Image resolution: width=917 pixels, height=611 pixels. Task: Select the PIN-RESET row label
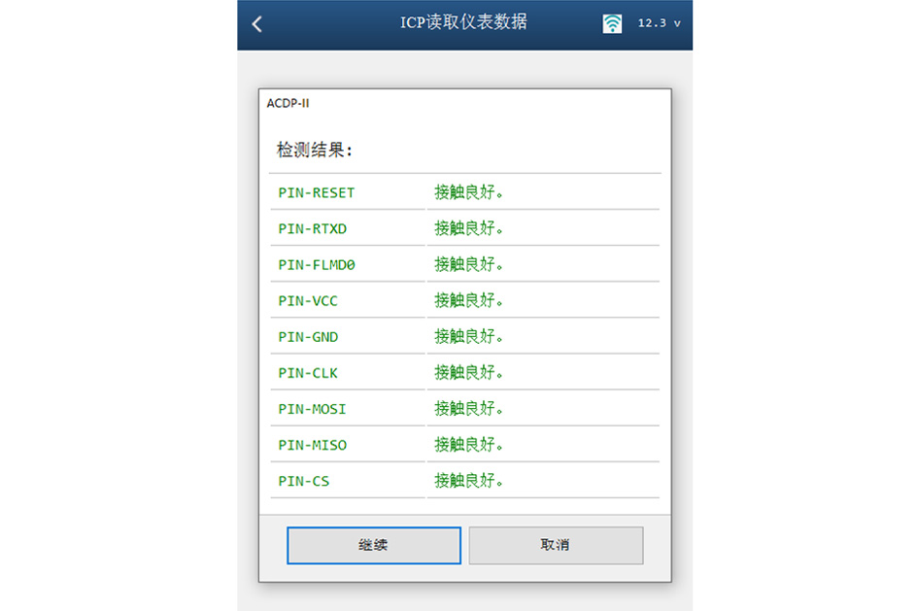click(x=317, y=192)
